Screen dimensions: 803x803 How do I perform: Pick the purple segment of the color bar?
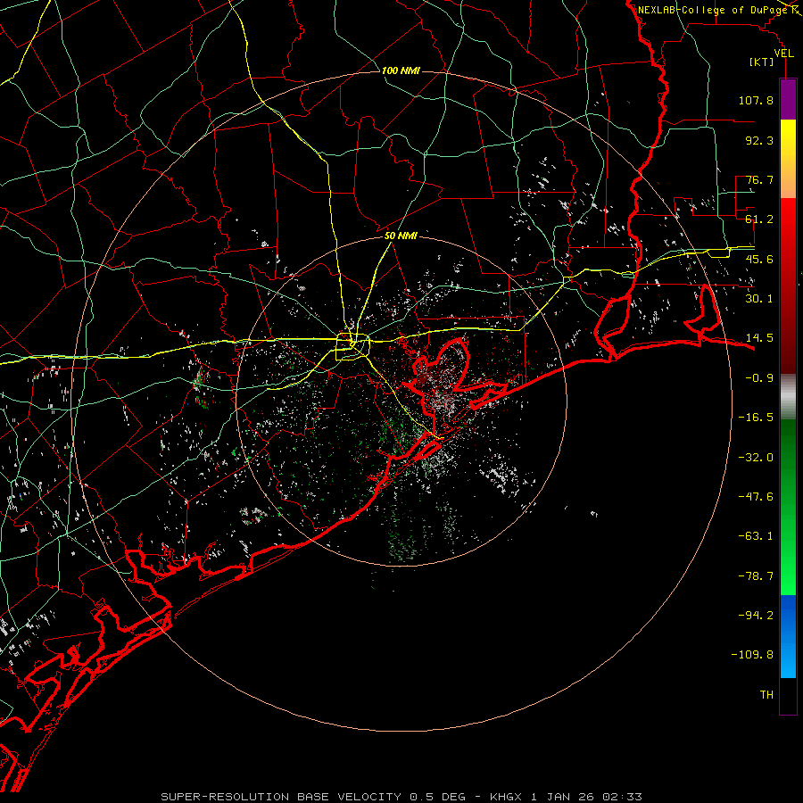(x=788, y=100)
